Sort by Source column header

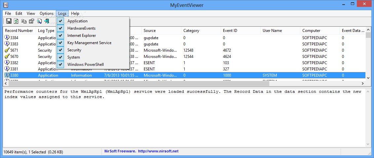tap(161, 30)
